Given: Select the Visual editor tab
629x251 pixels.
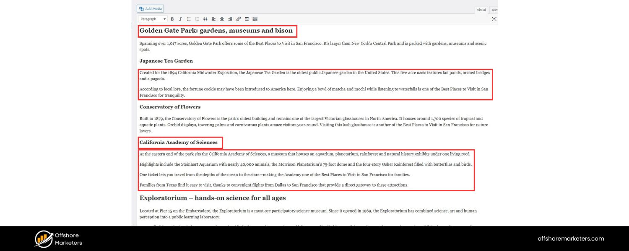Looking at the screenshot, I should (x=481, y=10).
